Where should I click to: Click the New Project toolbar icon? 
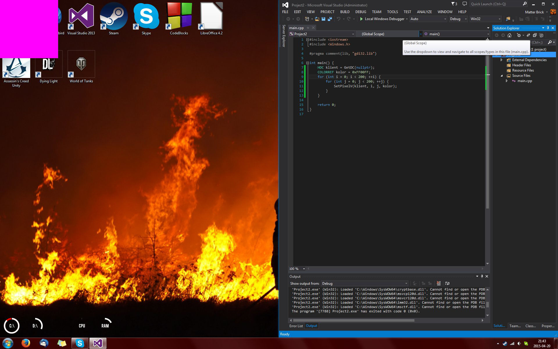(x=307, y=19)
